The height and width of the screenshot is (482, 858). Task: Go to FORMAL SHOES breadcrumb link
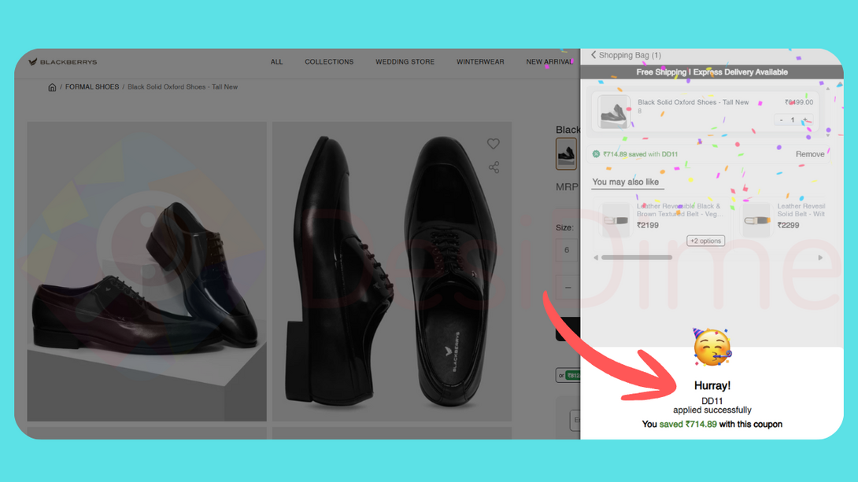[x=92, y=87]
